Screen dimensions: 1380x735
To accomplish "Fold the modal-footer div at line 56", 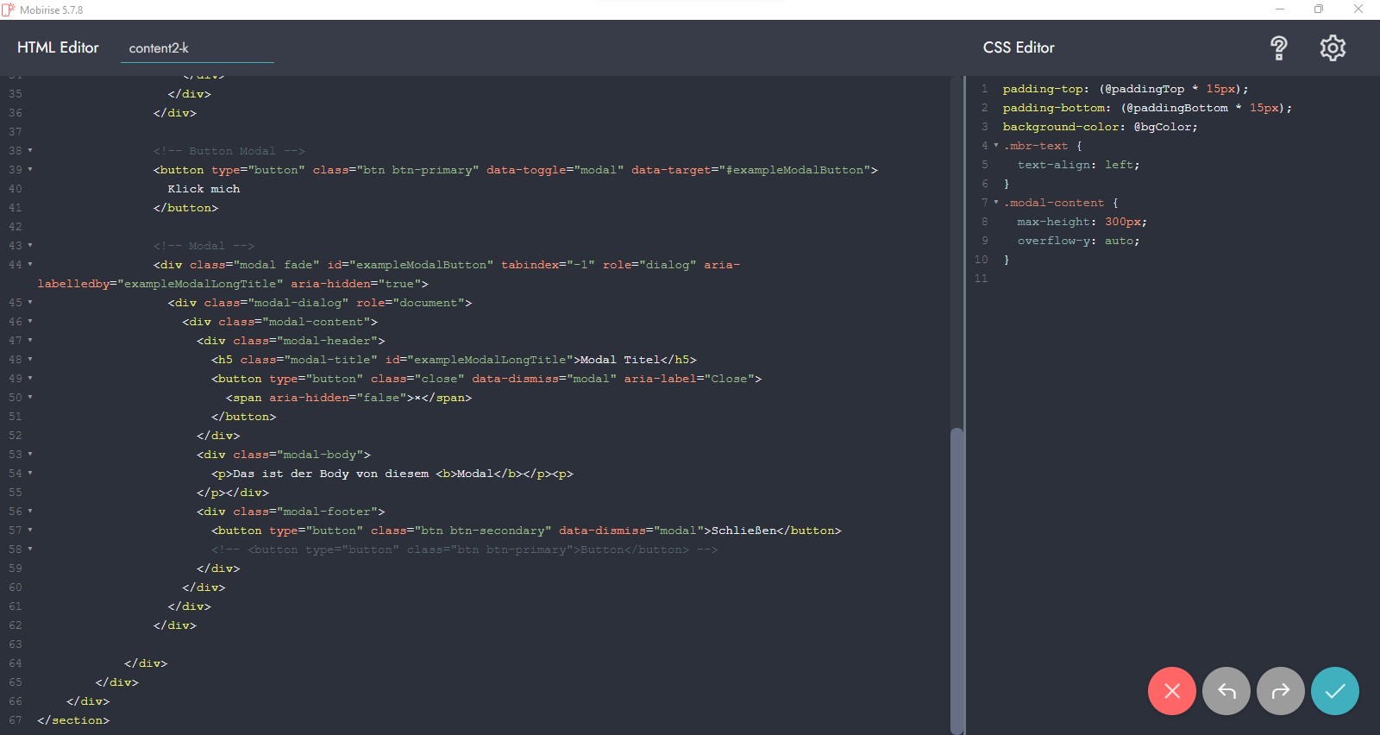I will [30, 512].
